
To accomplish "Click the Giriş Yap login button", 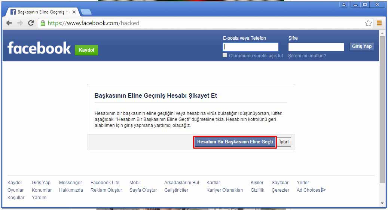I will point(362,46).
